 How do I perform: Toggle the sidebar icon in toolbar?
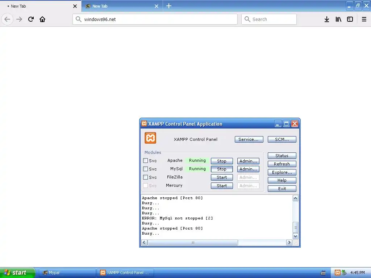tap(350, 19)
